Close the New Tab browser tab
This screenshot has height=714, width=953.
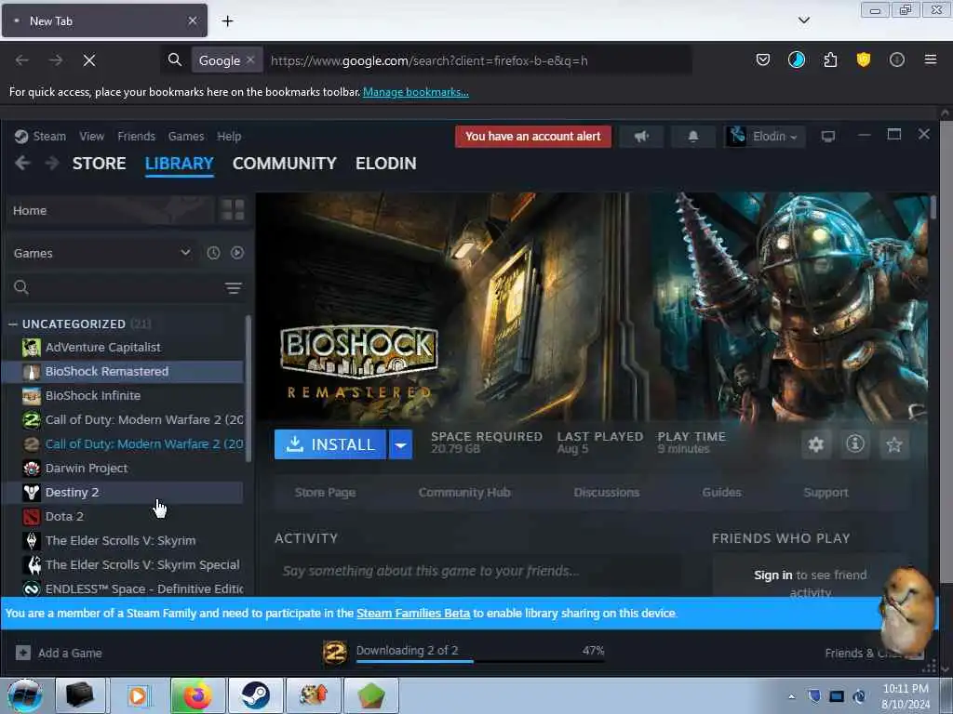(x=192, y=20)
